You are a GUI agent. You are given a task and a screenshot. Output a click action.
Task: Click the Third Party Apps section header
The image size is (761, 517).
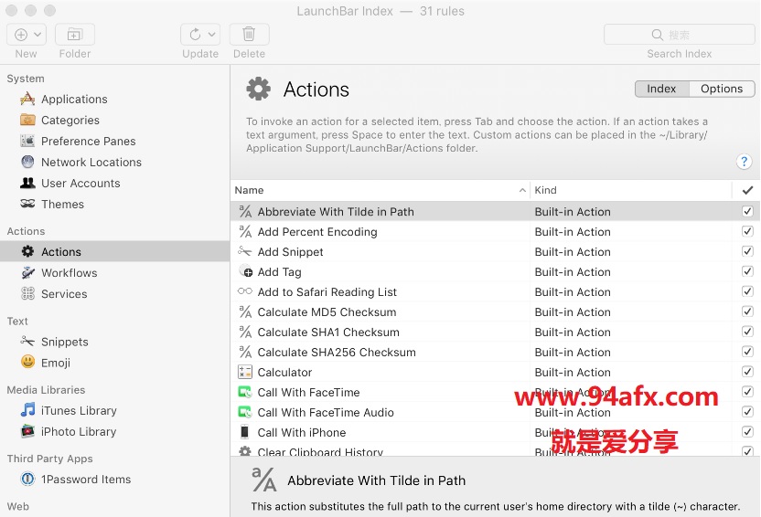coord(49,459)
